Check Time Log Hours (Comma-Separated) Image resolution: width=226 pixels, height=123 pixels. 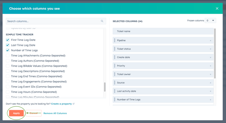pos(8,92)
